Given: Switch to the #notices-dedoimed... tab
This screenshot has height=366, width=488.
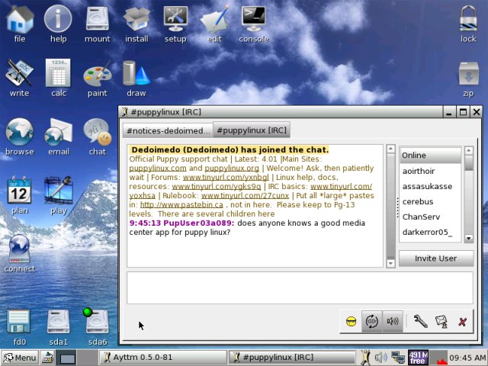Looking at the screenshot, I should (x=168, y=130).
